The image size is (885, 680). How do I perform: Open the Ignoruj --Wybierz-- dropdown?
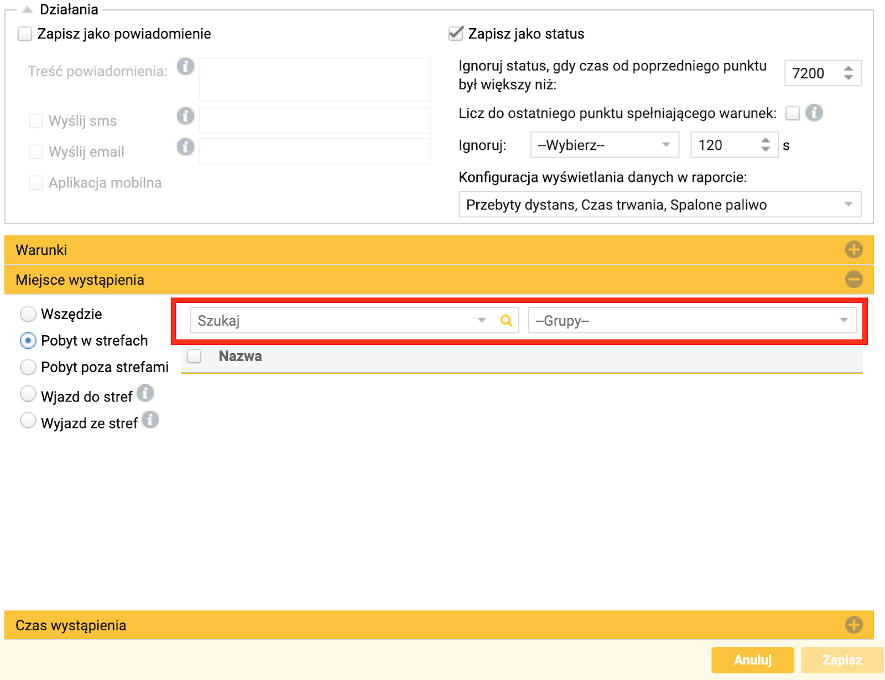click(x=605, y=145)
